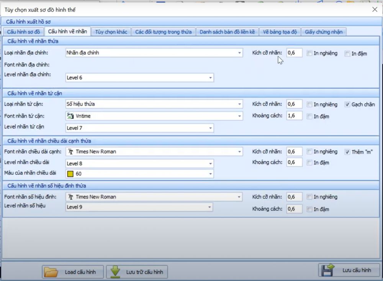Click the floppy disk save icon
383x281 pixels.
tap(328, 270)
